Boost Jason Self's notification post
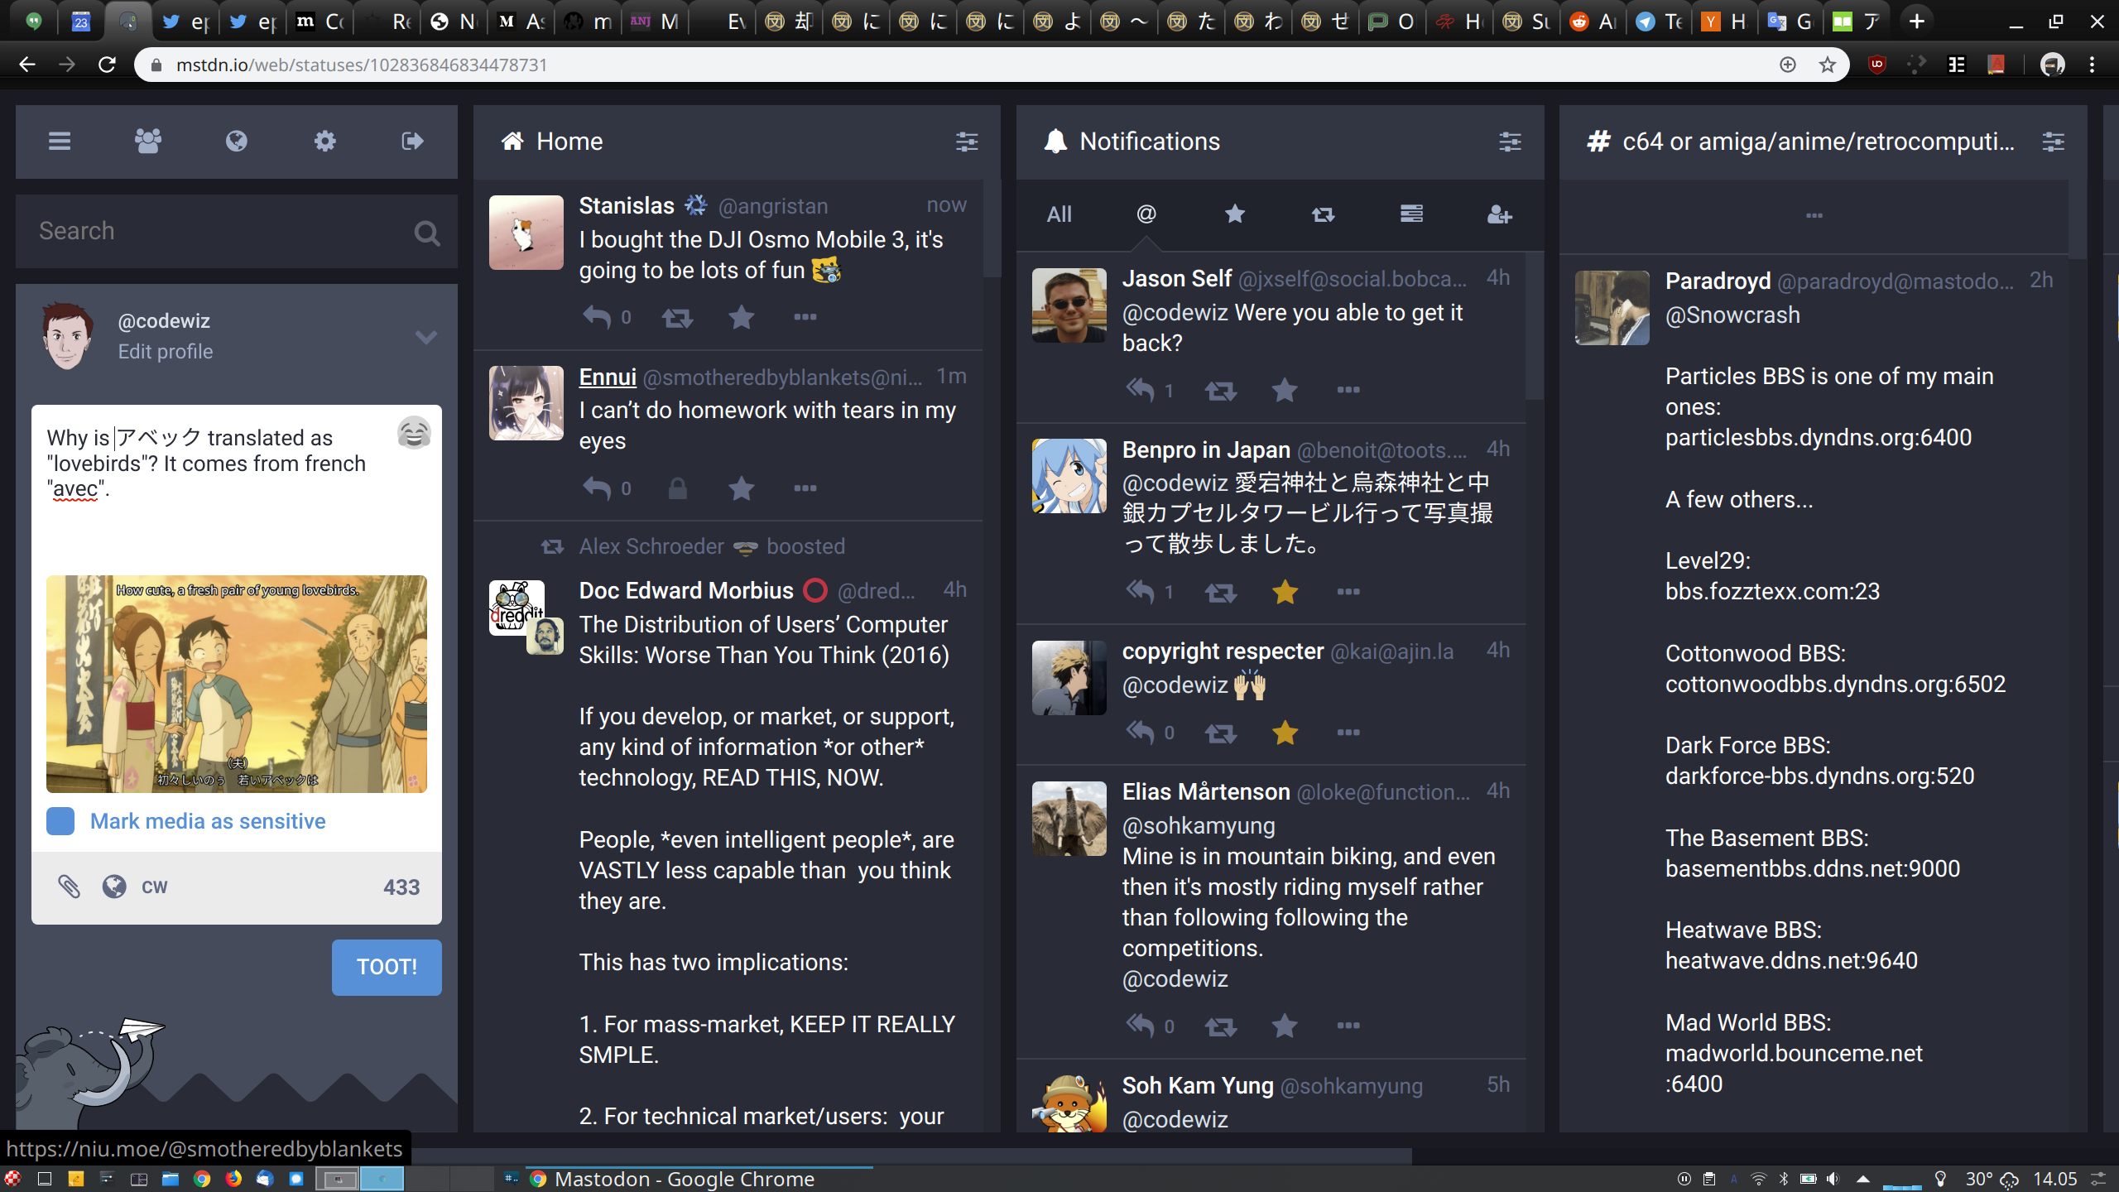This screenshot has height=1192, width=2119. click(x=1220, y=390)
